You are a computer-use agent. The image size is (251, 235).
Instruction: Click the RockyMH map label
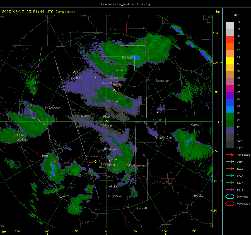(74, 78)
